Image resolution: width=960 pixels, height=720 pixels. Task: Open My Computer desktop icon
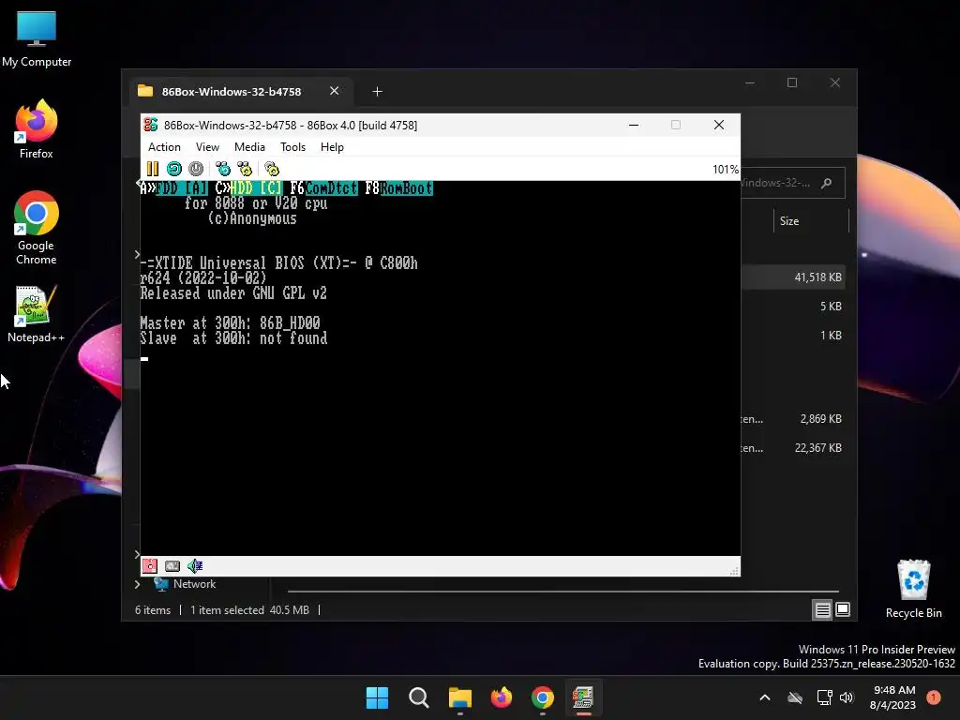pos(37,39)
